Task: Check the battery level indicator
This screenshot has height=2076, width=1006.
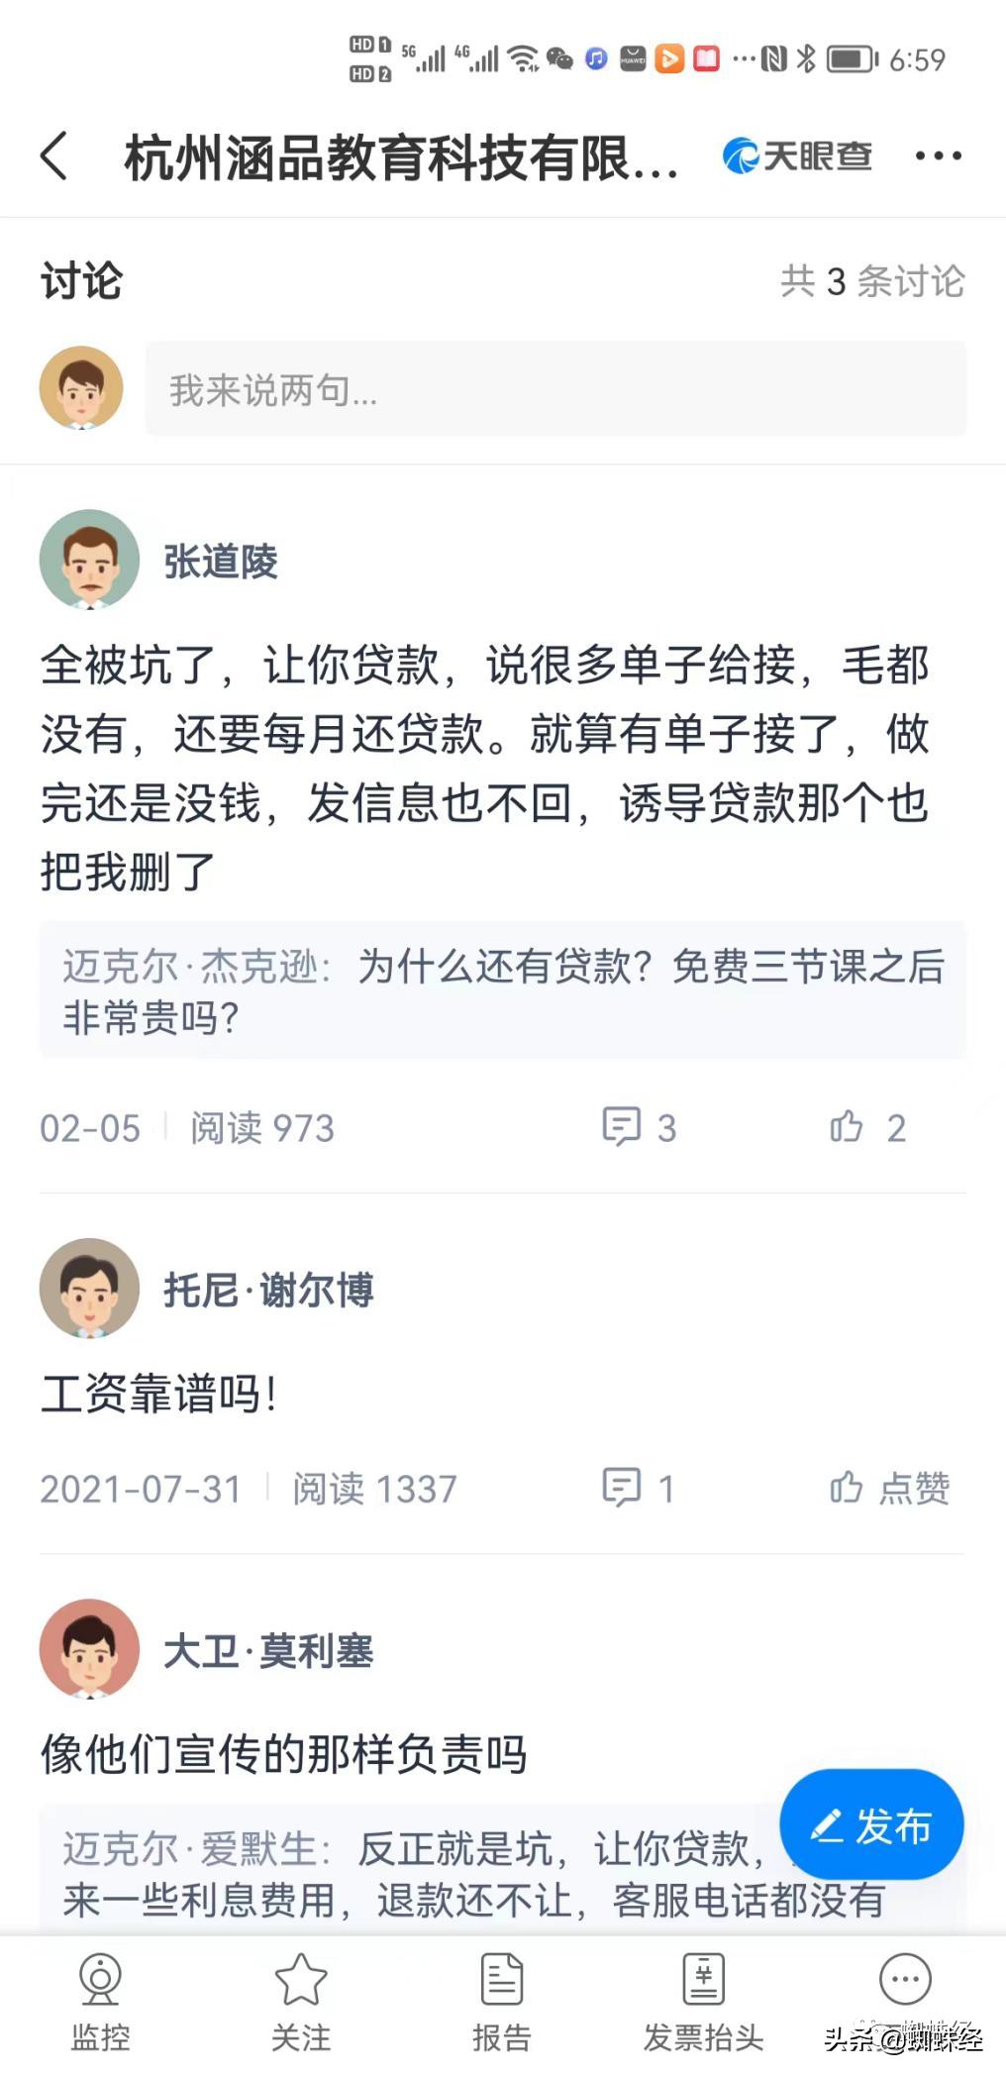Action: (851, 59)
